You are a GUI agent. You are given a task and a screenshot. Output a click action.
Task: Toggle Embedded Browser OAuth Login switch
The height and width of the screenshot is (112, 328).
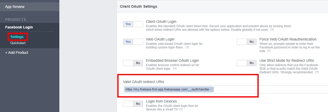click(x=133, y=63)
